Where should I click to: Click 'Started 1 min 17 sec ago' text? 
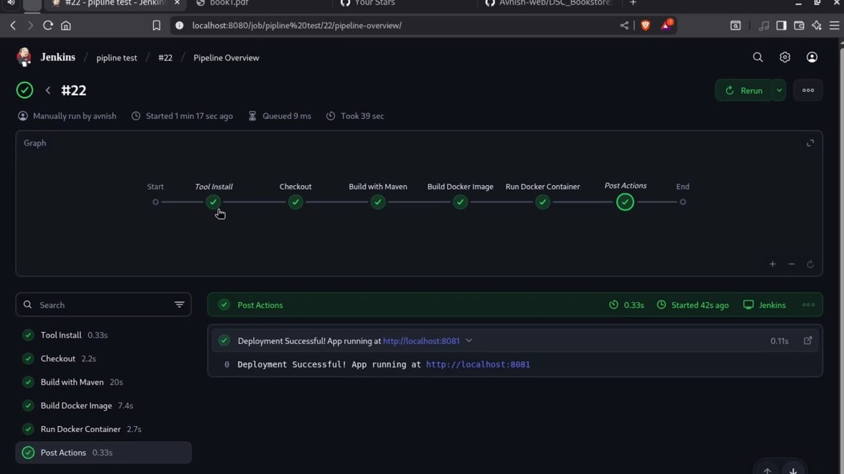click(189, 116)
